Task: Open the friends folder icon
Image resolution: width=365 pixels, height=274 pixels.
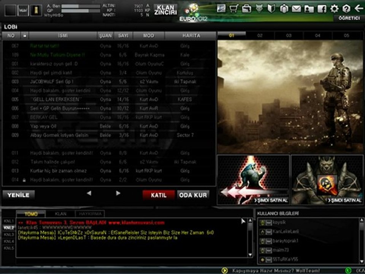Action: coord(309,9)
